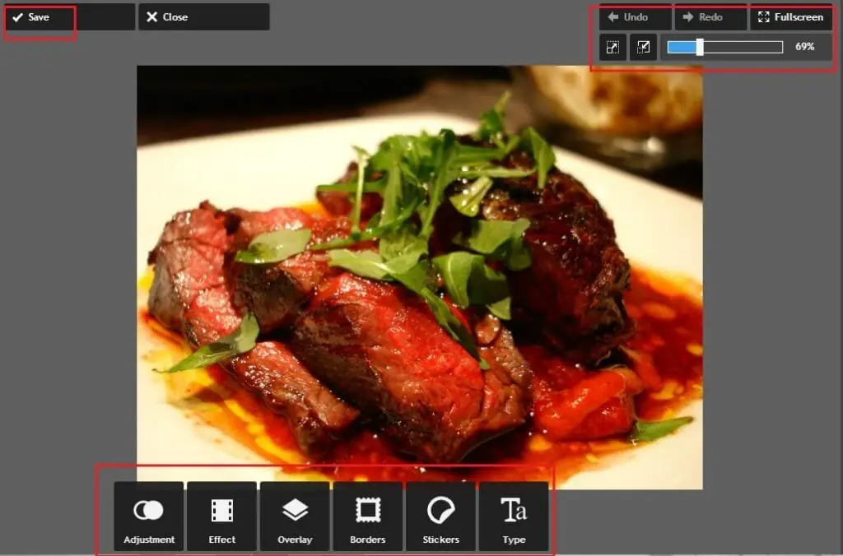Open the Overlay layers tool
The height and width of the screenshot is (556, 843).
click(295, 517)
